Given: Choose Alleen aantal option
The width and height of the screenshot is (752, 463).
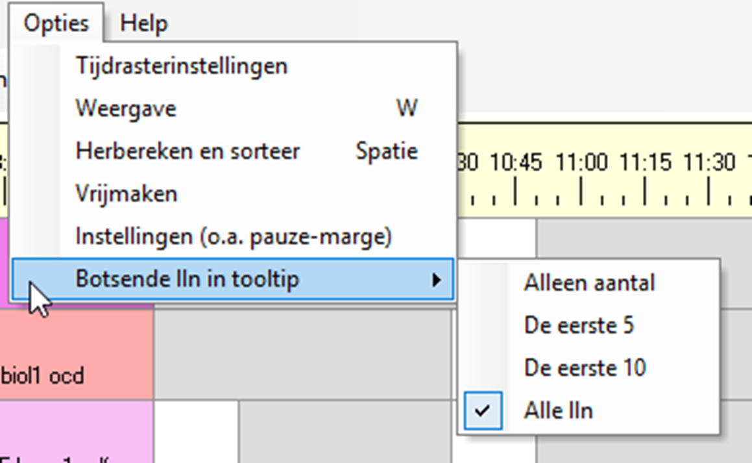Looking at the screenshot, I should tap(589, 282).
